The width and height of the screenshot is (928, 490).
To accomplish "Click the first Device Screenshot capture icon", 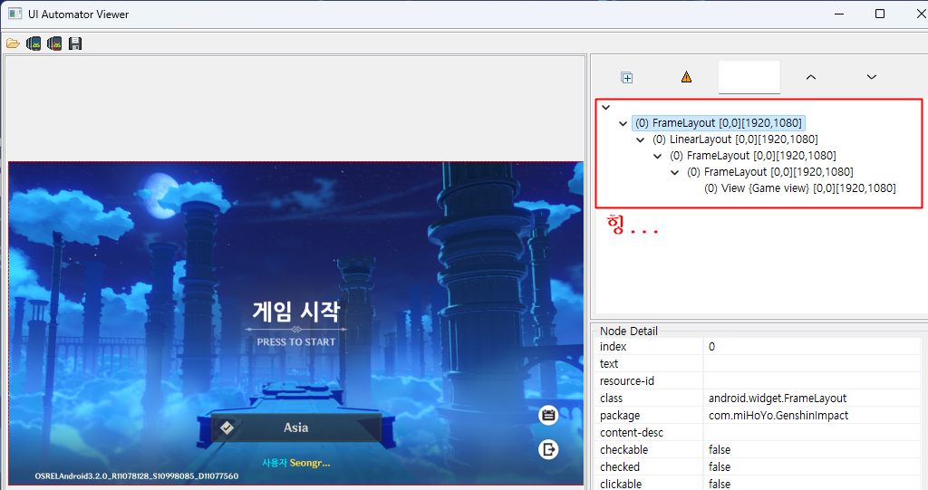I will [x=34, y=43].
